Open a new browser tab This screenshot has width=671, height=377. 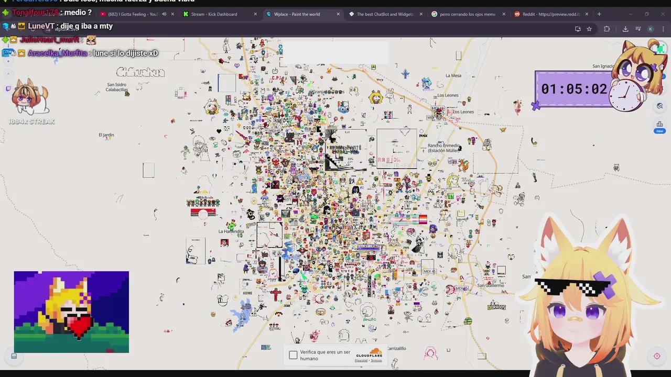(x=599, y=14)
